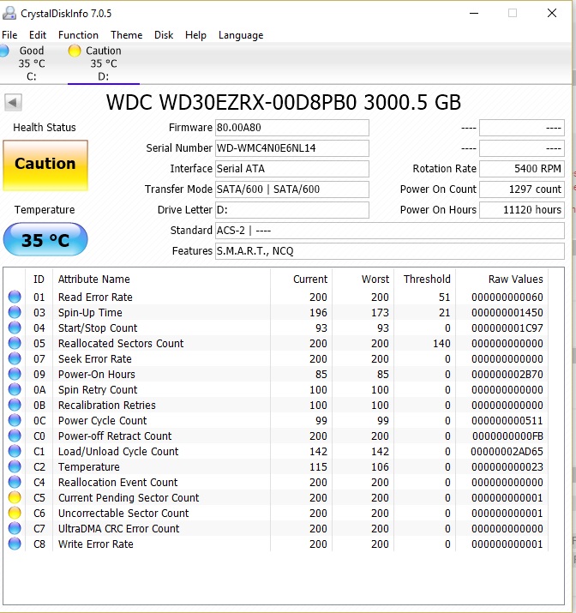
Task: Open the Language menu
Action: (x=241, y=35)
